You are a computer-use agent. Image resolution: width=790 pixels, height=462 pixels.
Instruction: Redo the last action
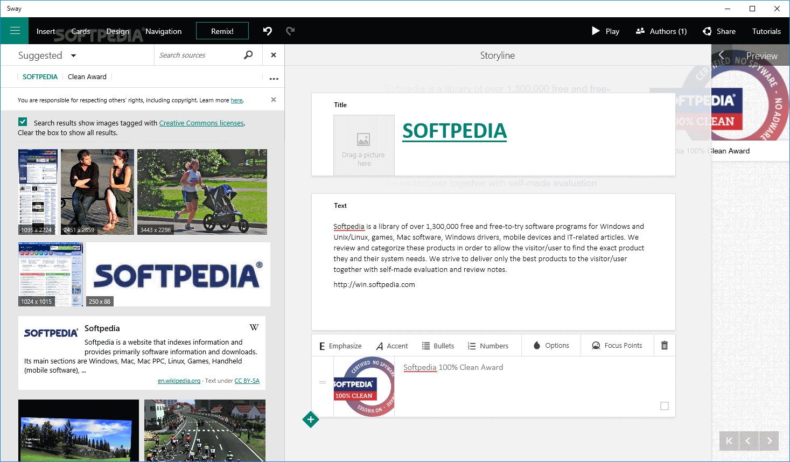tap(290, 31)
